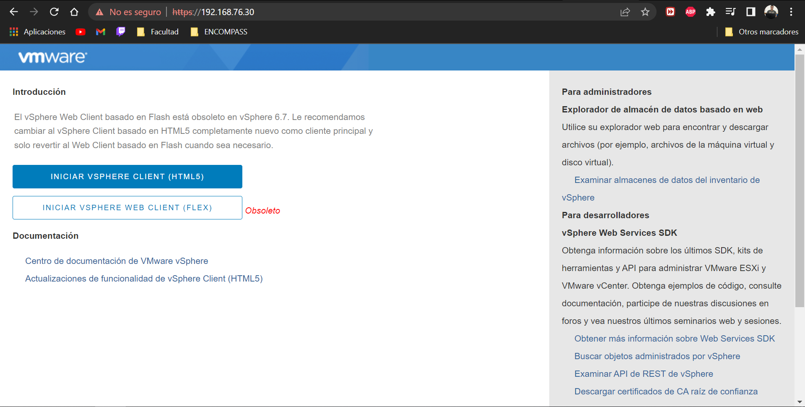Click the 'vSphere Web Services SDK' heading
This screenshot has height=407, width=805.
(x=619, y=233)
